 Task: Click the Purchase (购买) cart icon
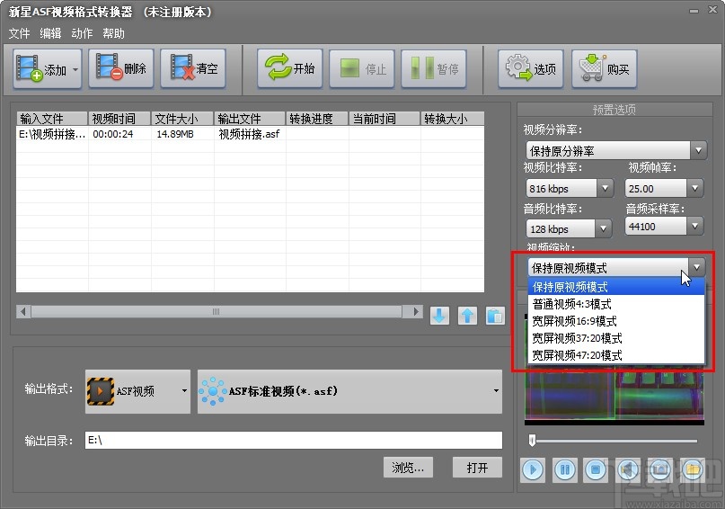604,69
